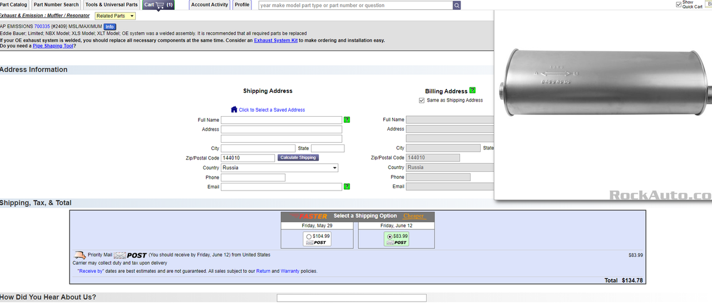Open the Return policy link

click(263, 271)
